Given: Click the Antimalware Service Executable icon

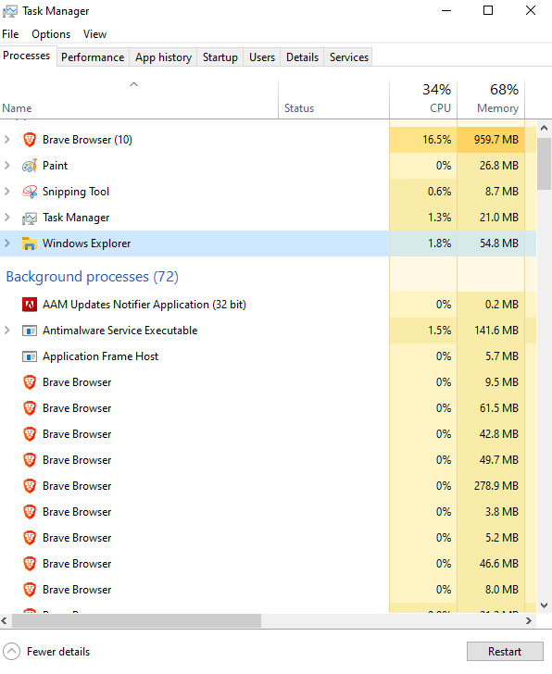Looking at the screenshot, I should click(30, 331).
